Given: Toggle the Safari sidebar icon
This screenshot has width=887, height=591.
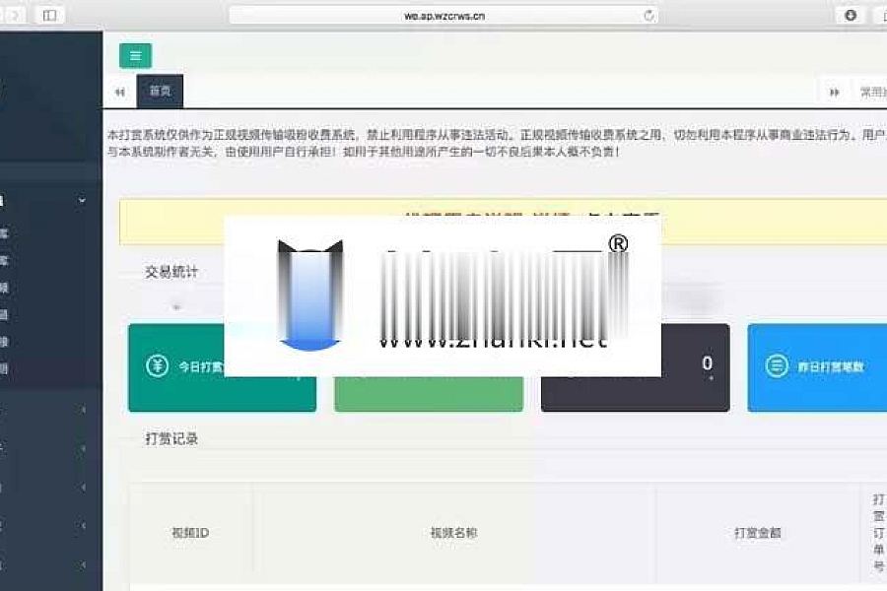Looking at the screenshot, I should [x=50, y=16].
